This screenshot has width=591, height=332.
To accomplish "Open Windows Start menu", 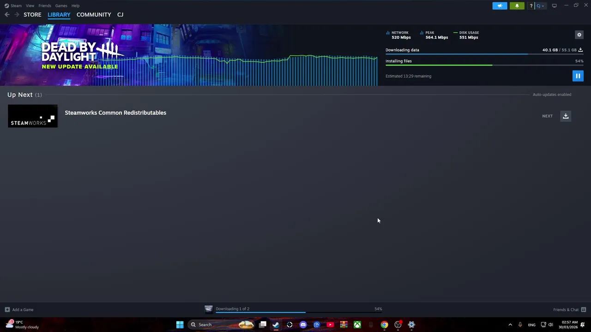I will pyautogui.click(x=180, y=325).
